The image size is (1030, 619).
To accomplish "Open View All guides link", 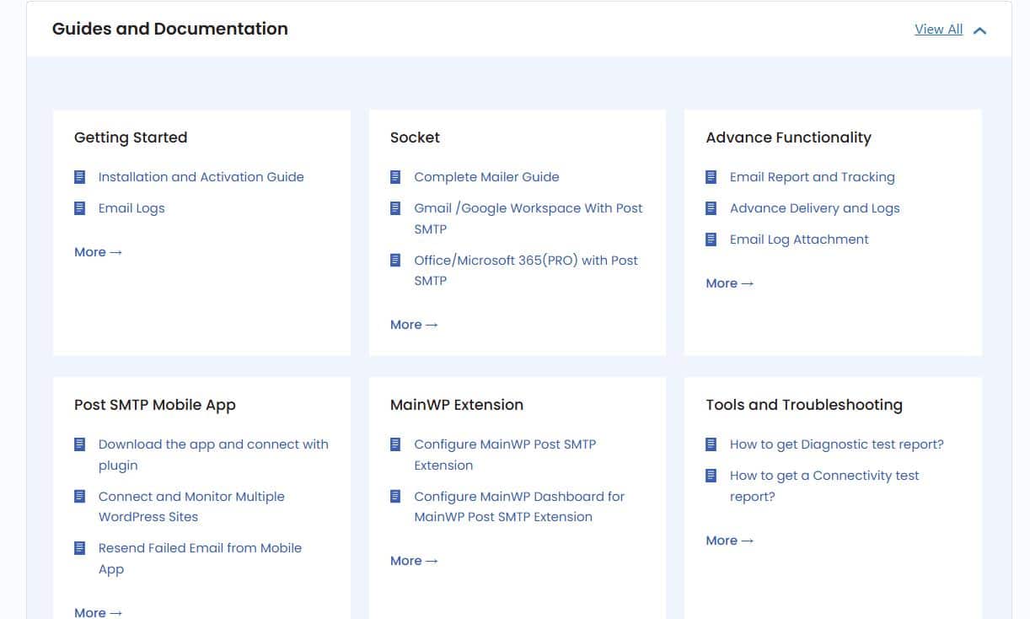I will [x=938, y=30].
